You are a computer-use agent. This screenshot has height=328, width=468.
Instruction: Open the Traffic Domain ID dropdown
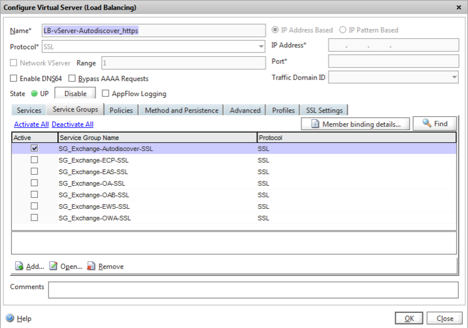coord(454,78)
